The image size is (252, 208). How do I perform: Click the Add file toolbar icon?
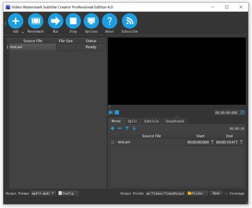[x=16, y=21]
